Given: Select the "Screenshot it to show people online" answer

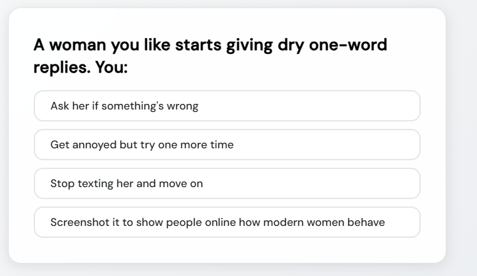Looking at the screenshot, I should tap(217, 223).
